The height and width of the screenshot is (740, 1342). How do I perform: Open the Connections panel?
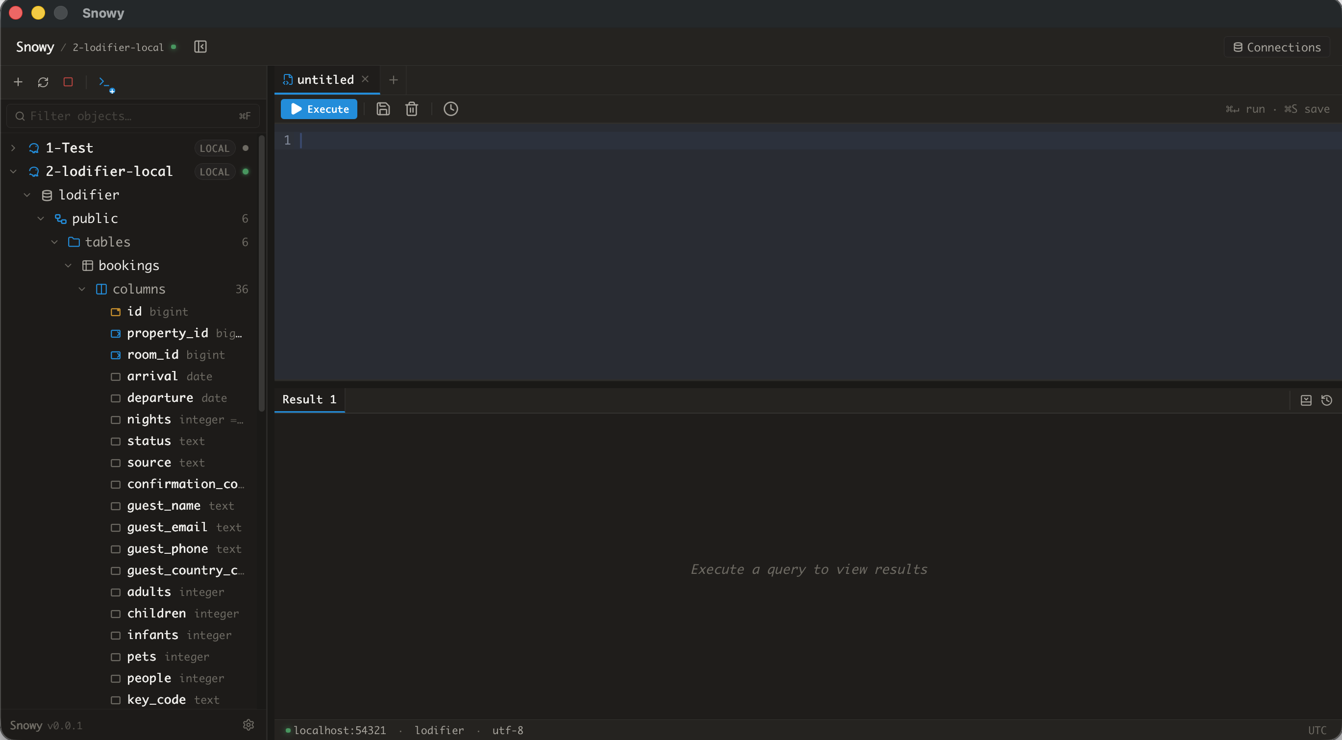(x=1277, y=47)
